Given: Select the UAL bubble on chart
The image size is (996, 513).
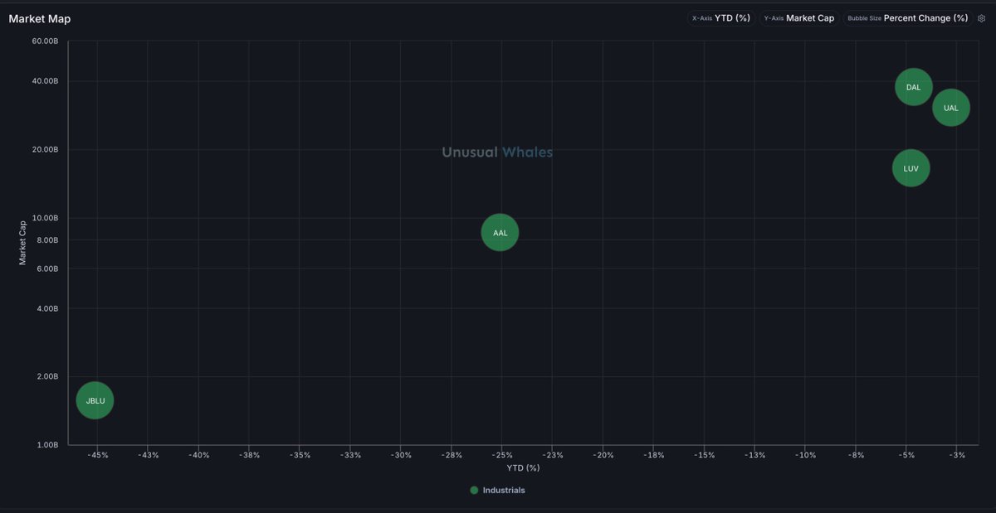Looking at the screenshot, I should [950, 108].
